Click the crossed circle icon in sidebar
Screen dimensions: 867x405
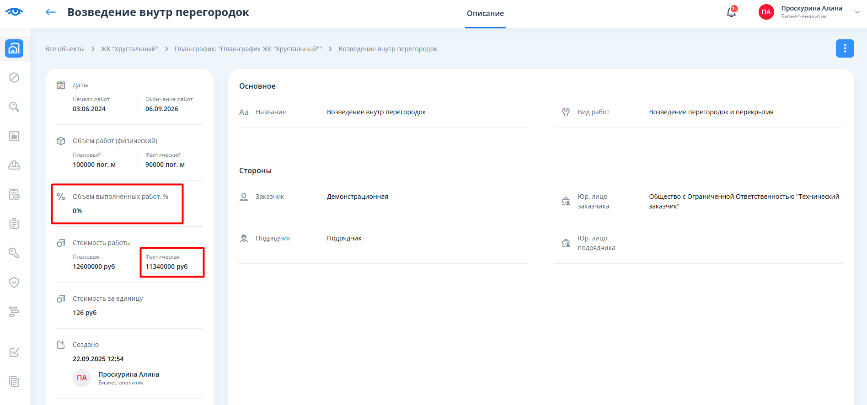(14, 78)
